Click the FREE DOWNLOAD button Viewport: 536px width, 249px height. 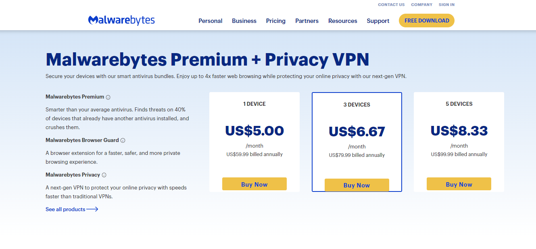[427, 21]
